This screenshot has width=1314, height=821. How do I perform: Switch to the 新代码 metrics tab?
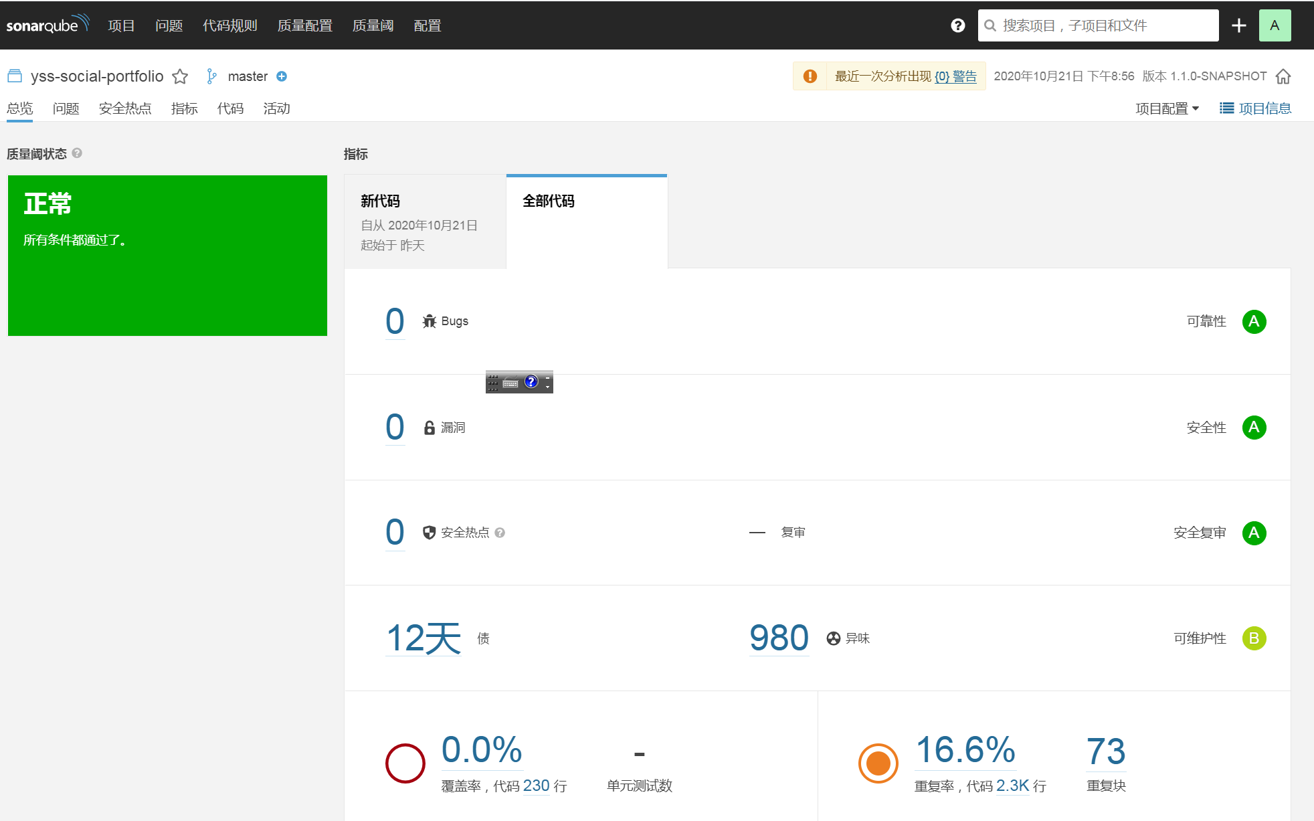(425, 221)
